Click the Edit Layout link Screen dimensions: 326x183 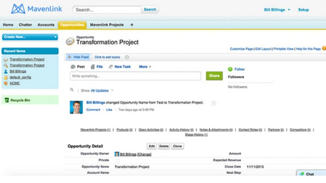(263, 49)
